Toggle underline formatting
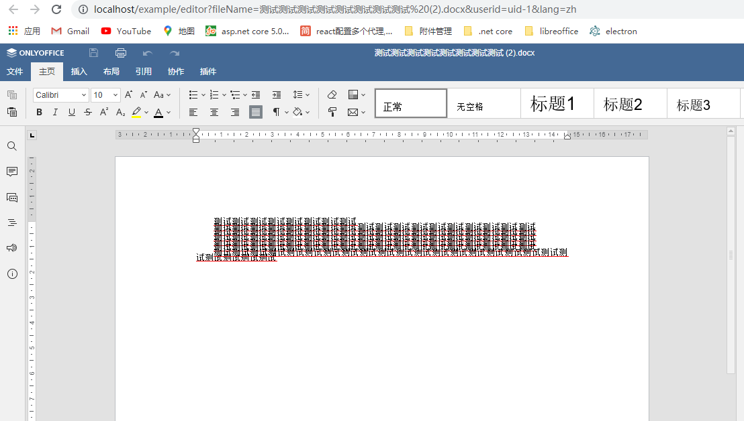The image size is (744, 421). tap(72, 112)
